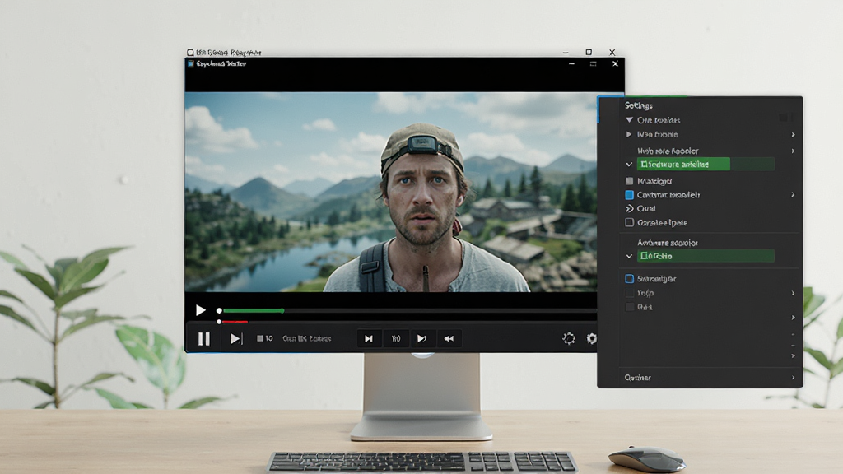This screenshot has height=474, width=843.
Task: Toggle the gray filled checkbox below the first green row
Action: point(630,181)
